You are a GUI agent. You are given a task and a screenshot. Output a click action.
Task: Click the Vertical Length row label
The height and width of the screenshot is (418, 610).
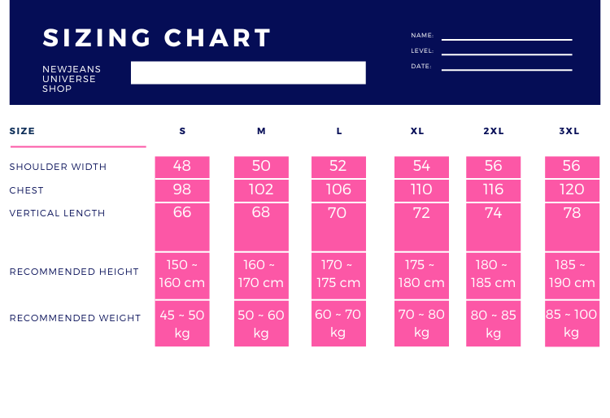[x=57, y=213]
